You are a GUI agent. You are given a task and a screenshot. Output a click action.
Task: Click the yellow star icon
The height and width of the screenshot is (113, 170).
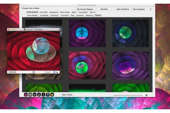click(x=52, y=95)
